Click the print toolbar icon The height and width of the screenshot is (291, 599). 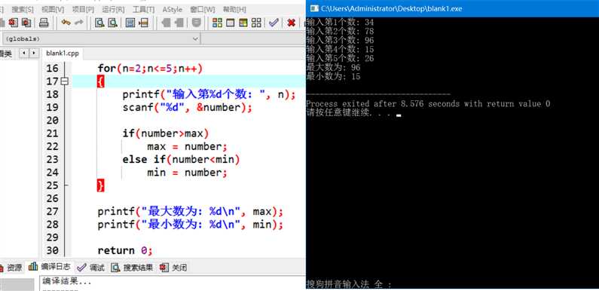click(44, 23)
